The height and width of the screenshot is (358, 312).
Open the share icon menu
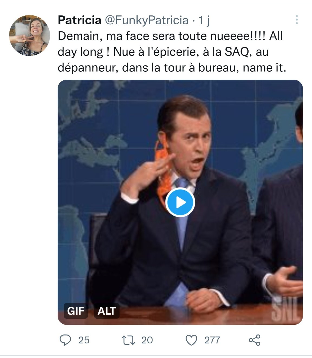(x=255, y=340)
